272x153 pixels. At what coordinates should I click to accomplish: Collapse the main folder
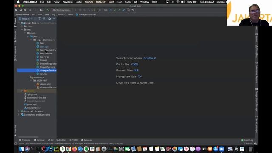[25, 33]
